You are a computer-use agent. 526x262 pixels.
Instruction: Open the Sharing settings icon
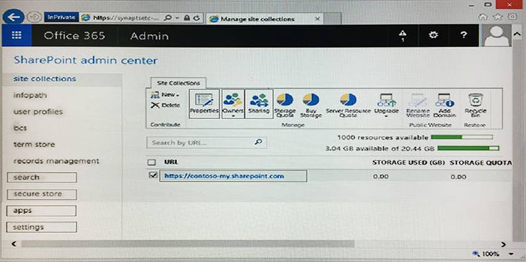pos(258,103)
